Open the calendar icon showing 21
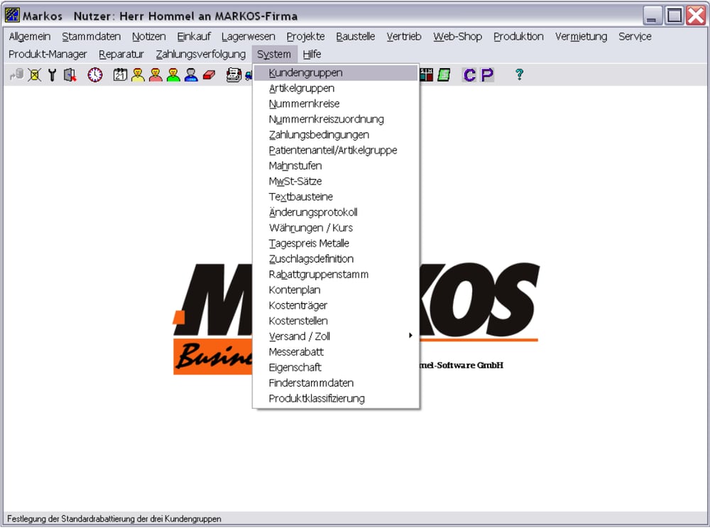710x528 pixels. pyautogui.click(x=120, y=75)
